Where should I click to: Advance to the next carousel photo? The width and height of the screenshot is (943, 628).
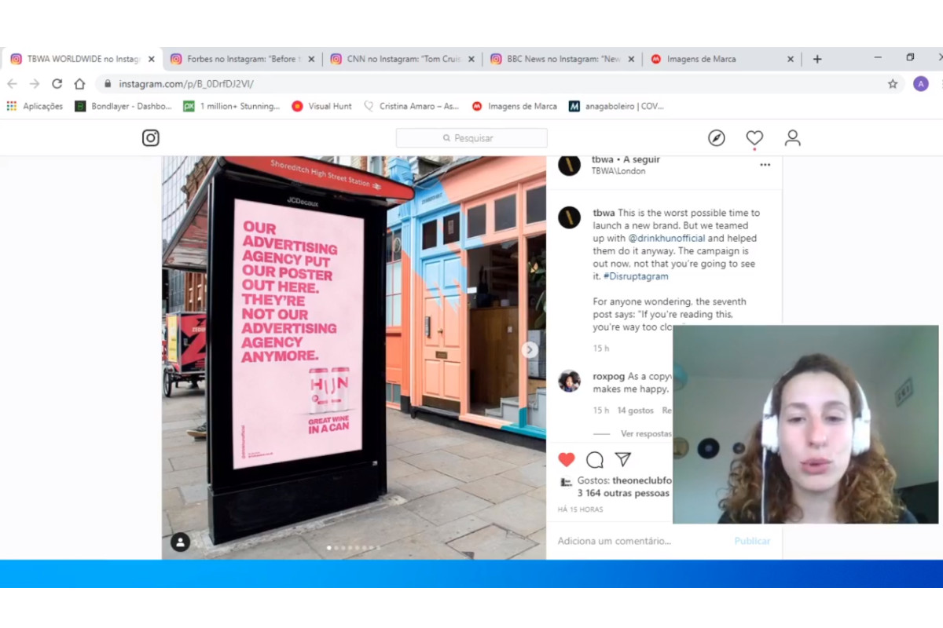click(530, 350)
